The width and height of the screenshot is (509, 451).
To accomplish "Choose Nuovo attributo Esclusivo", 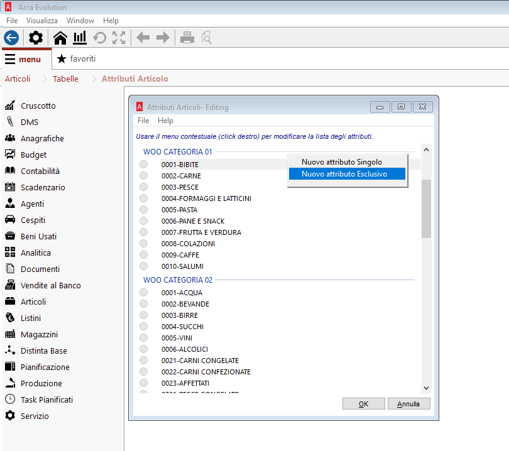I will (x=344, y=174).
